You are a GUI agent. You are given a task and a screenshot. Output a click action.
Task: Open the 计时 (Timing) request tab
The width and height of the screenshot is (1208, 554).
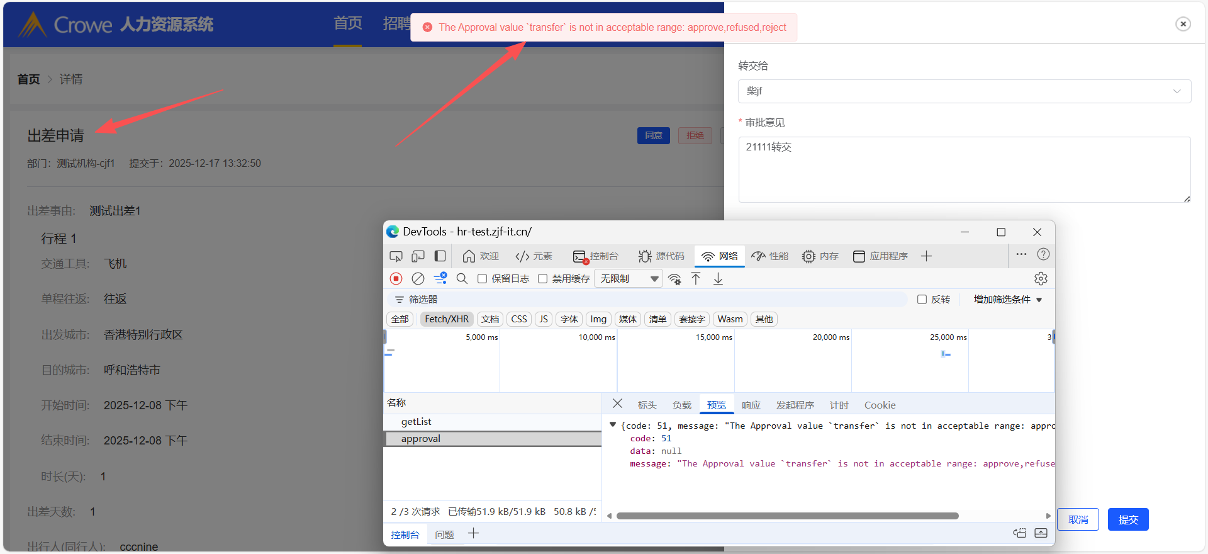tap(839, 405)
